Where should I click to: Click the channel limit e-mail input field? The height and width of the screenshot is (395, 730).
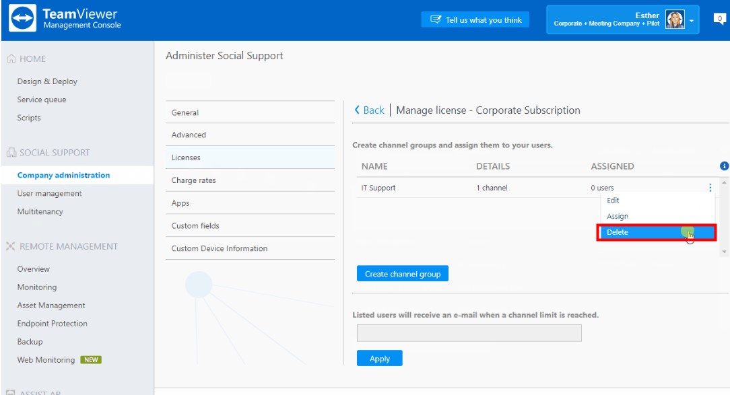469,333
